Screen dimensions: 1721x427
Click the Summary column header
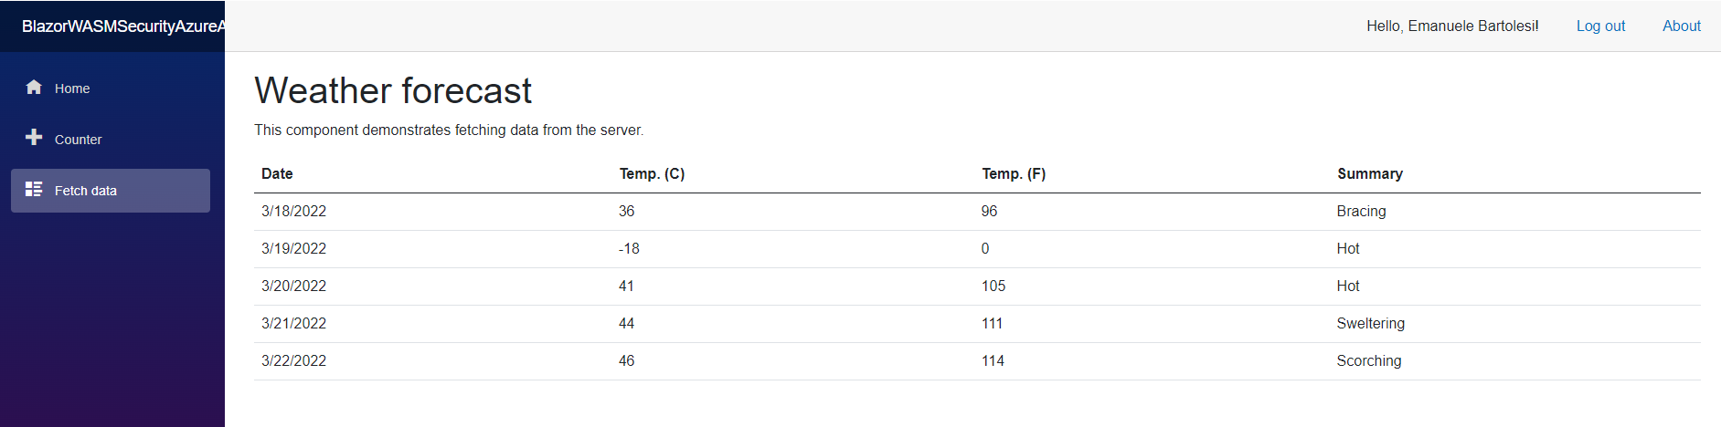[1369, 174]
